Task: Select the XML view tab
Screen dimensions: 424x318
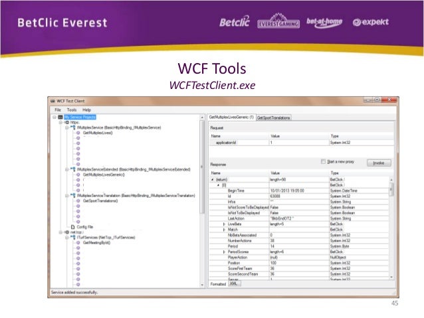Action: [234, 283]
